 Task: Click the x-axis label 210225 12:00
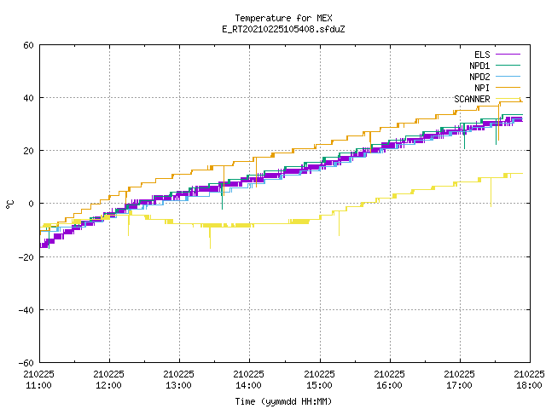108,380
